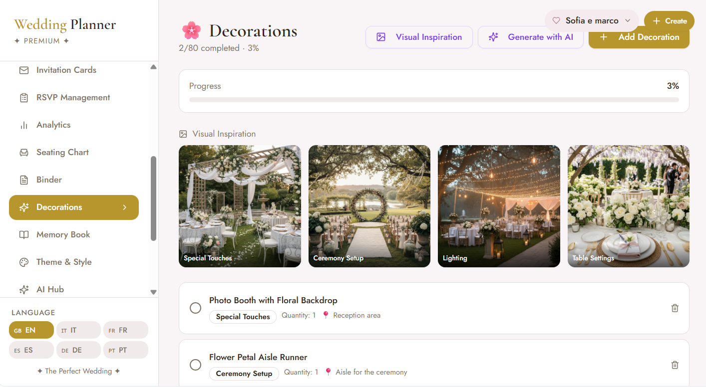Click the Flower Petal Aisle Runner title
706x387 pixels.
pos(258,357)
